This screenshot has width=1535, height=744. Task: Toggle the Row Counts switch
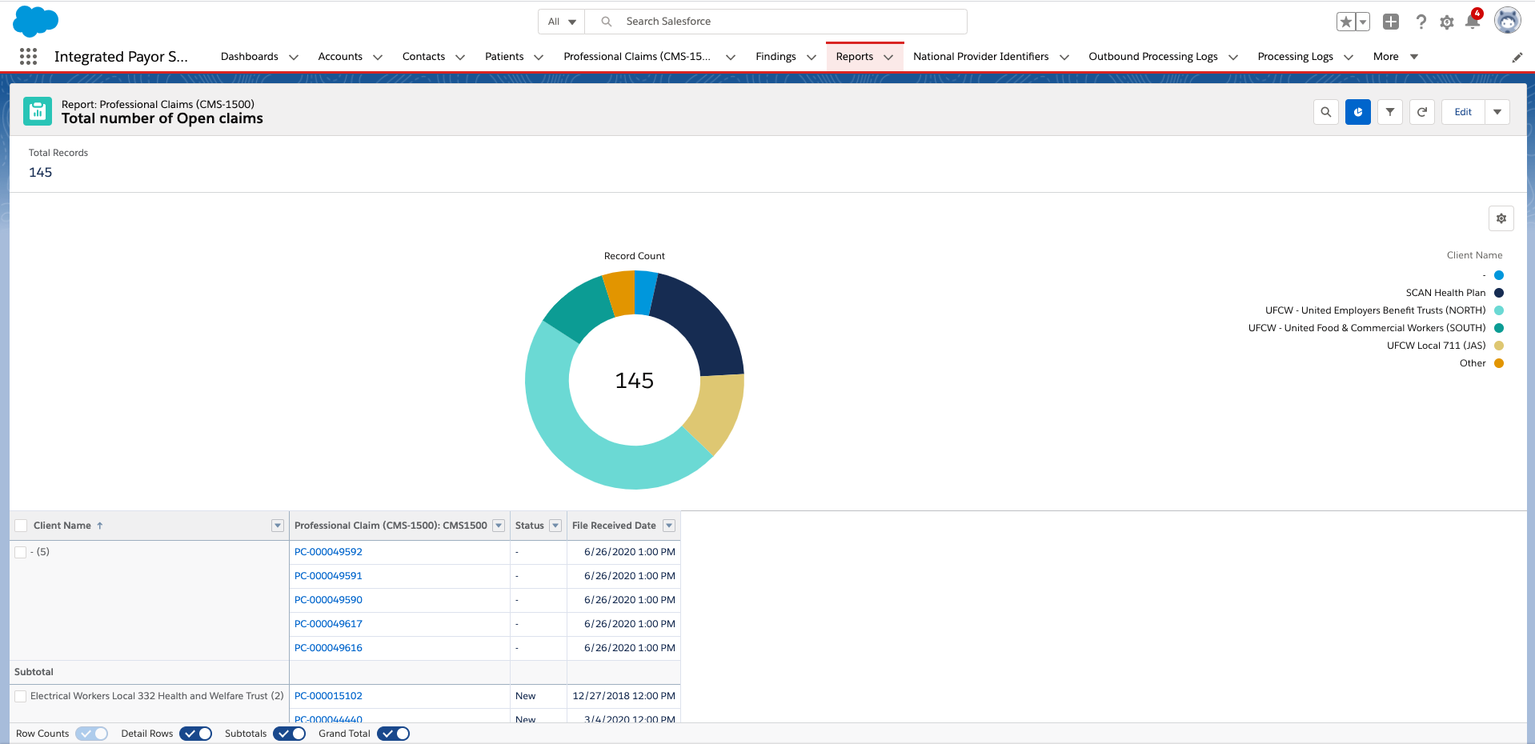tap(92, 734)
